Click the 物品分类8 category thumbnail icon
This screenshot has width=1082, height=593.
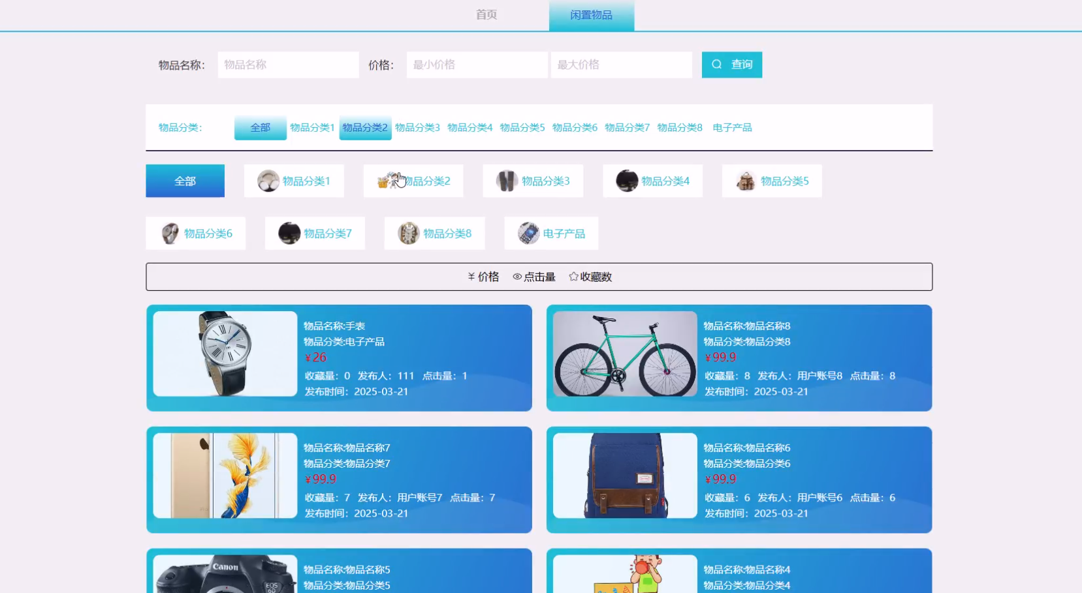[409, 233]
